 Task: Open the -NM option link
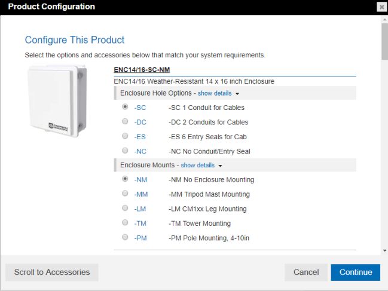coord(140,180)
